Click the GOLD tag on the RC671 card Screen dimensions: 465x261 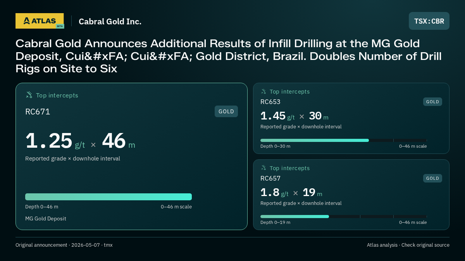tap(226, 111)
